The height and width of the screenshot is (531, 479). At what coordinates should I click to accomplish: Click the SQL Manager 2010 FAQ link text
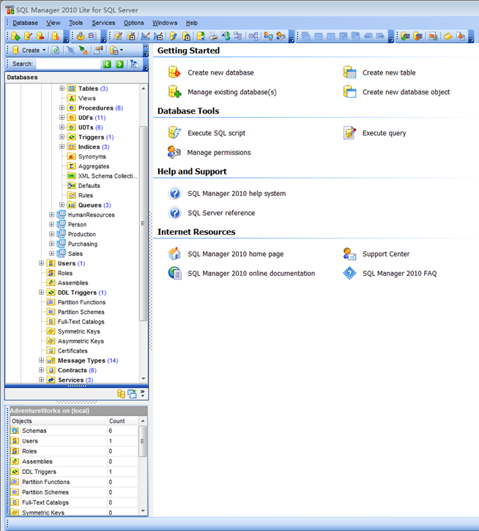tap(399, 274)
